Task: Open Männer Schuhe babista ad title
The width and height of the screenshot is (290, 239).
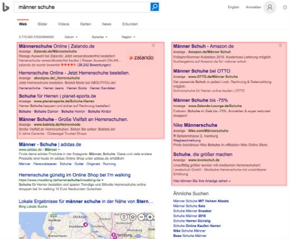Action: 73,119
